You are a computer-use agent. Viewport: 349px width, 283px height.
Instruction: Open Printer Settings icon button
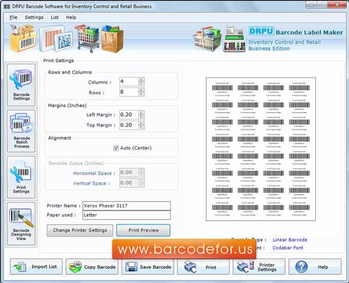point(259,267)
